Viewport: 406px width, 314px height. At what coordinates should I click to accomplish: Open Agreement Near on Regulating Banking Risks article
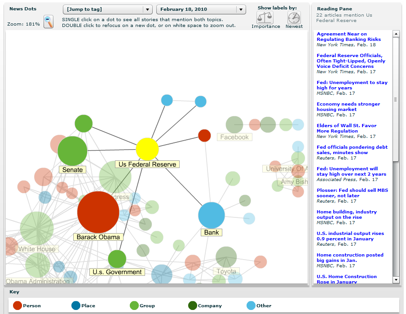tap(349, 37)
